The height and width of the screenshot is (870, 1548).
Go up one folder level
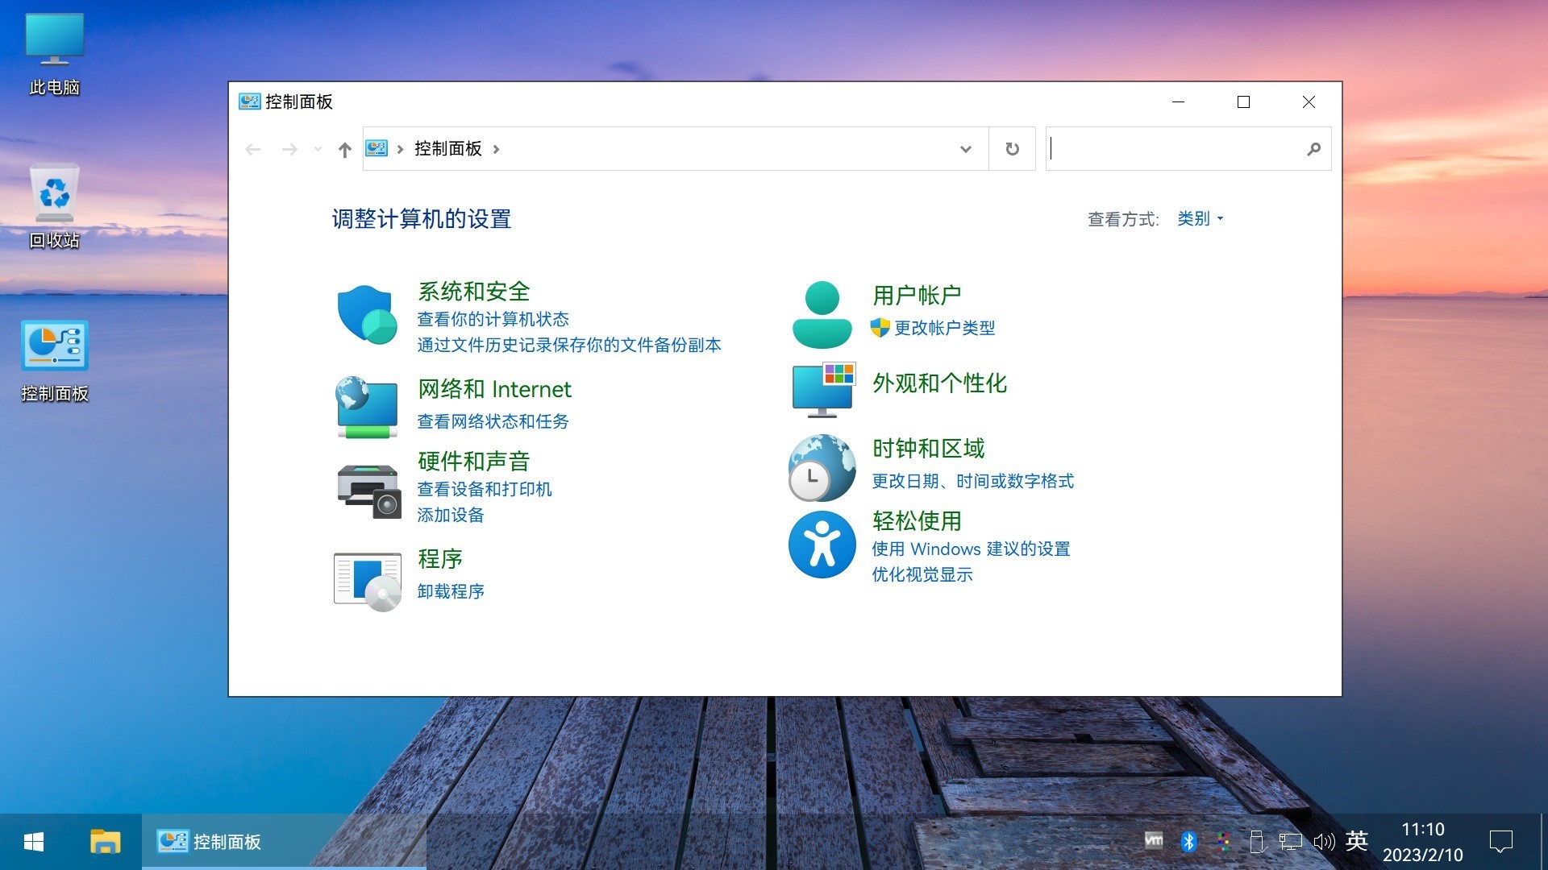point(345,150)
